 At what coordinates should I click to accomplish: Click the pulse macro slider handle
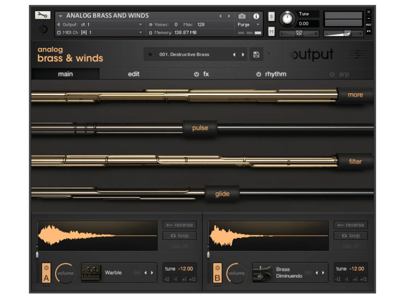click(200, 128)
